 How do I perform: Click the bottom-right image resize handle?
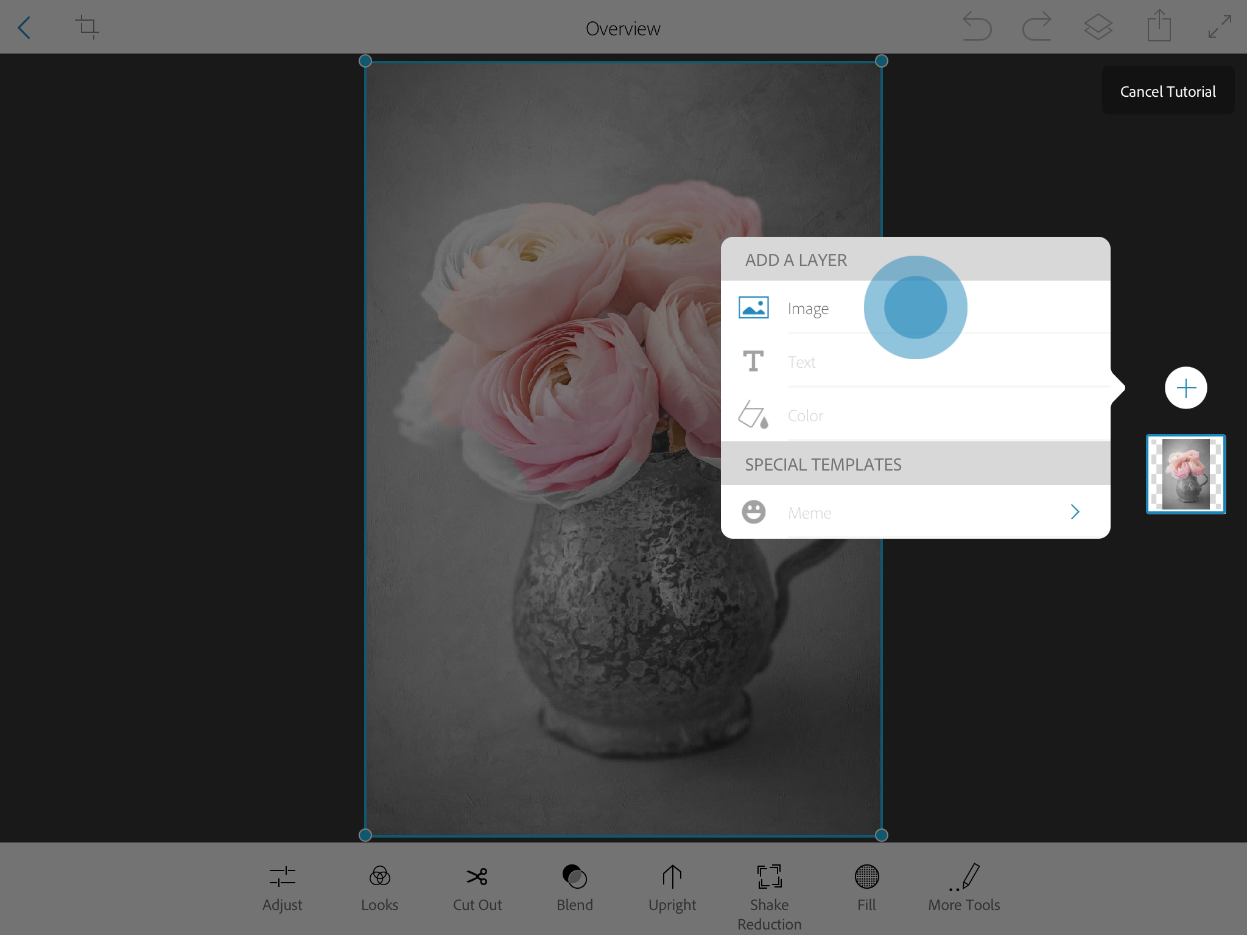pyautogui.click(x=881, y=835)
